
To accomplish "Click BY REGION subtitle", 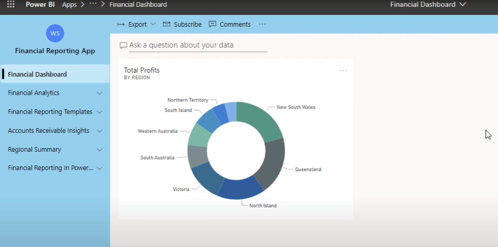I will (137, 78).
